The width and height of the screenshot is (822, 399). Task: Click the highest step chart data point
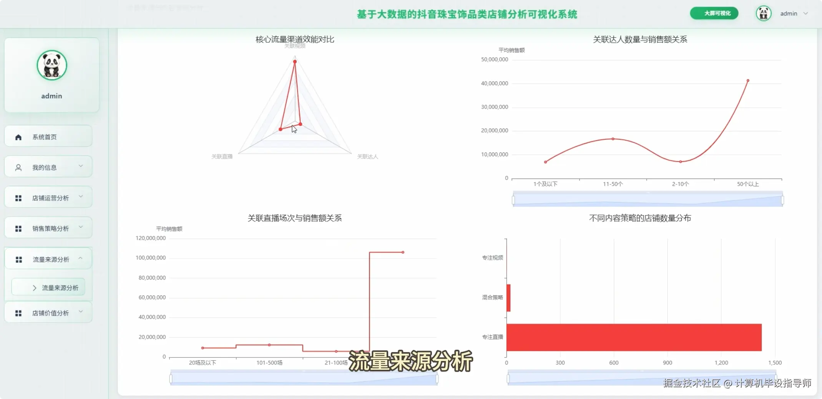[x=403, y=252]
